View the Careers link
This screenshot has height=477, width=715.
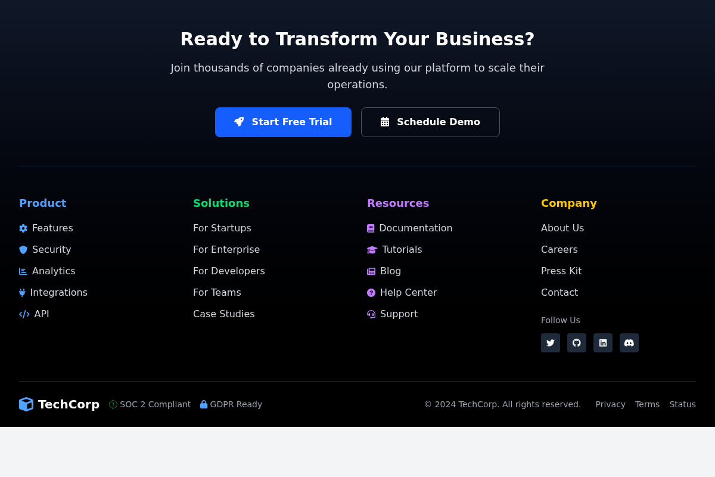tap(559, 250)
